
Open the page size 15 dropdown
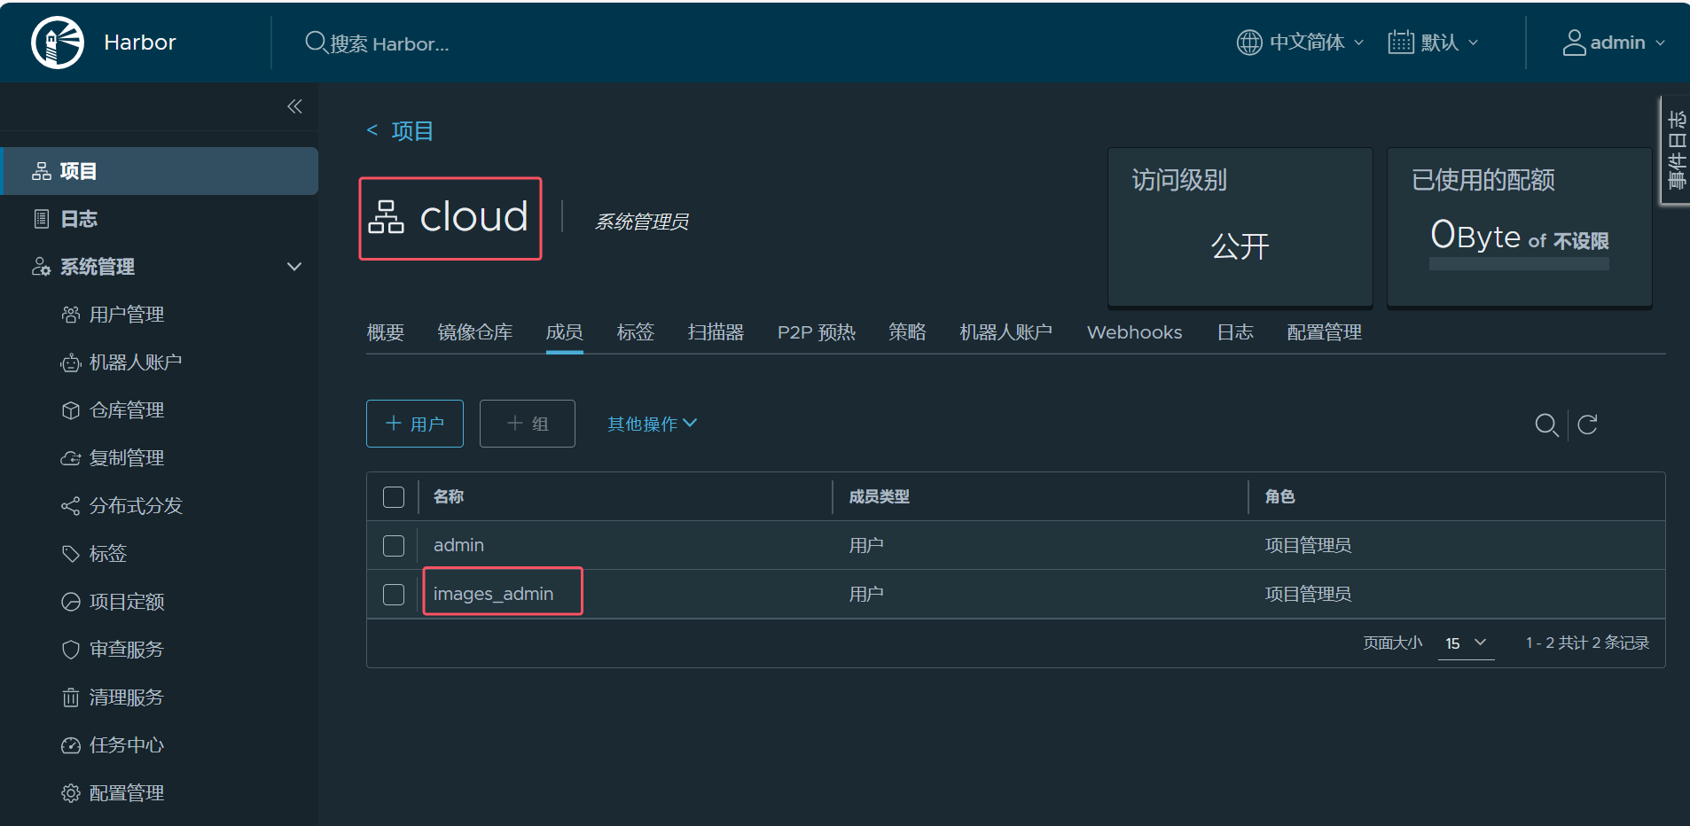pos(1466,643)
